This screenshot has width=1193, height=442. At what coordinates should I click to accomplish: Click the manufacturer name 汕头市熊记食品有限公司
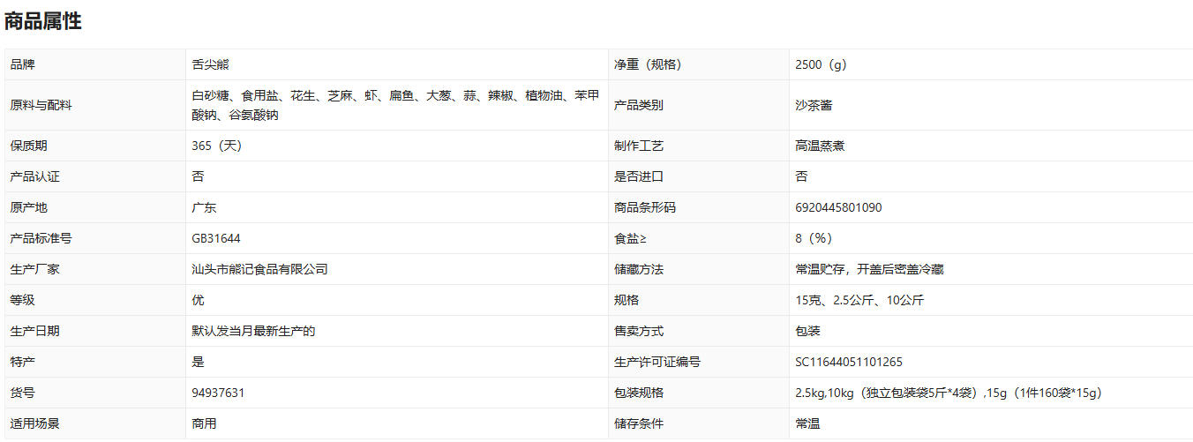[259, 269]
